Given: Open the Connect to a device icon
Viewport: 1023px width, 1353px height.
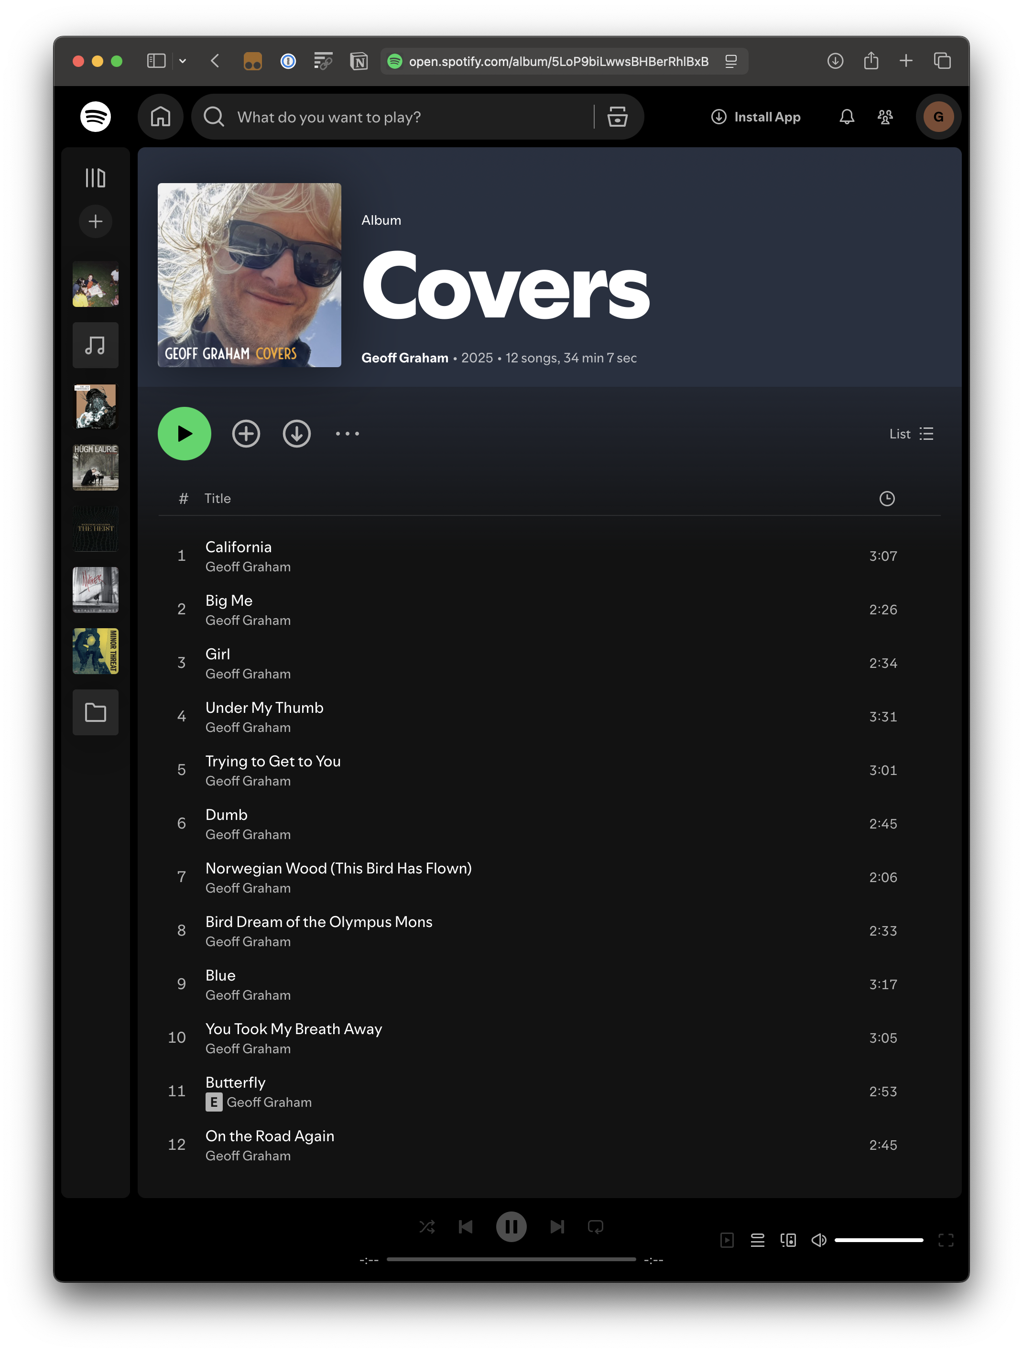Looking at the screenshot, I should (x=788, y=1240).
